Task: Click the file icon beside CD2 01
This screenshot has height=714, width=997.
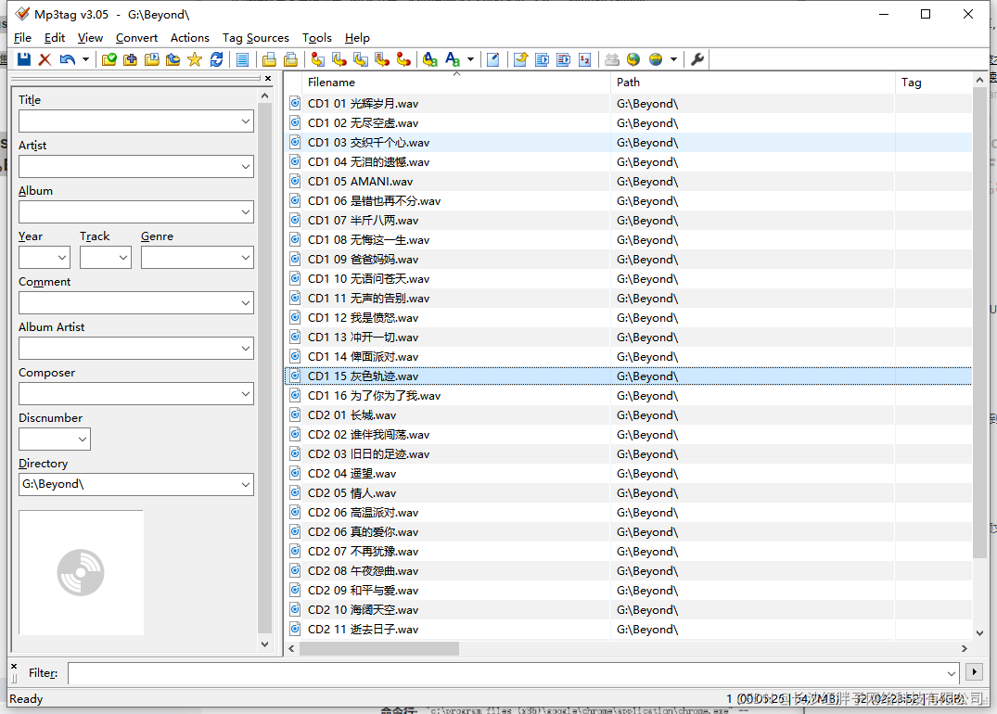Action: (x=295, y=414)
